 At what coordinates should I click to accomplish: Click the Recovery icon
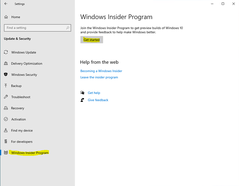6,108
